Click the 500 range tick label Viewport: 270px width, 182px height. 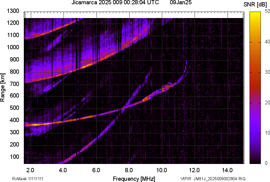point(15,108)
